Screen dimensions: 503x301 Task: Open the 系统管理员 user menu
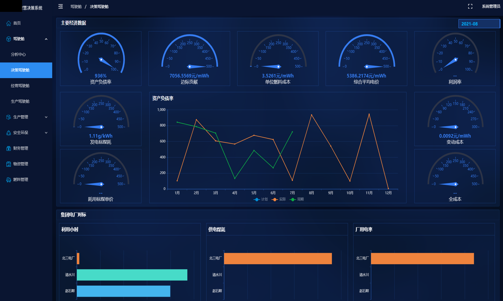pos(491,7)
